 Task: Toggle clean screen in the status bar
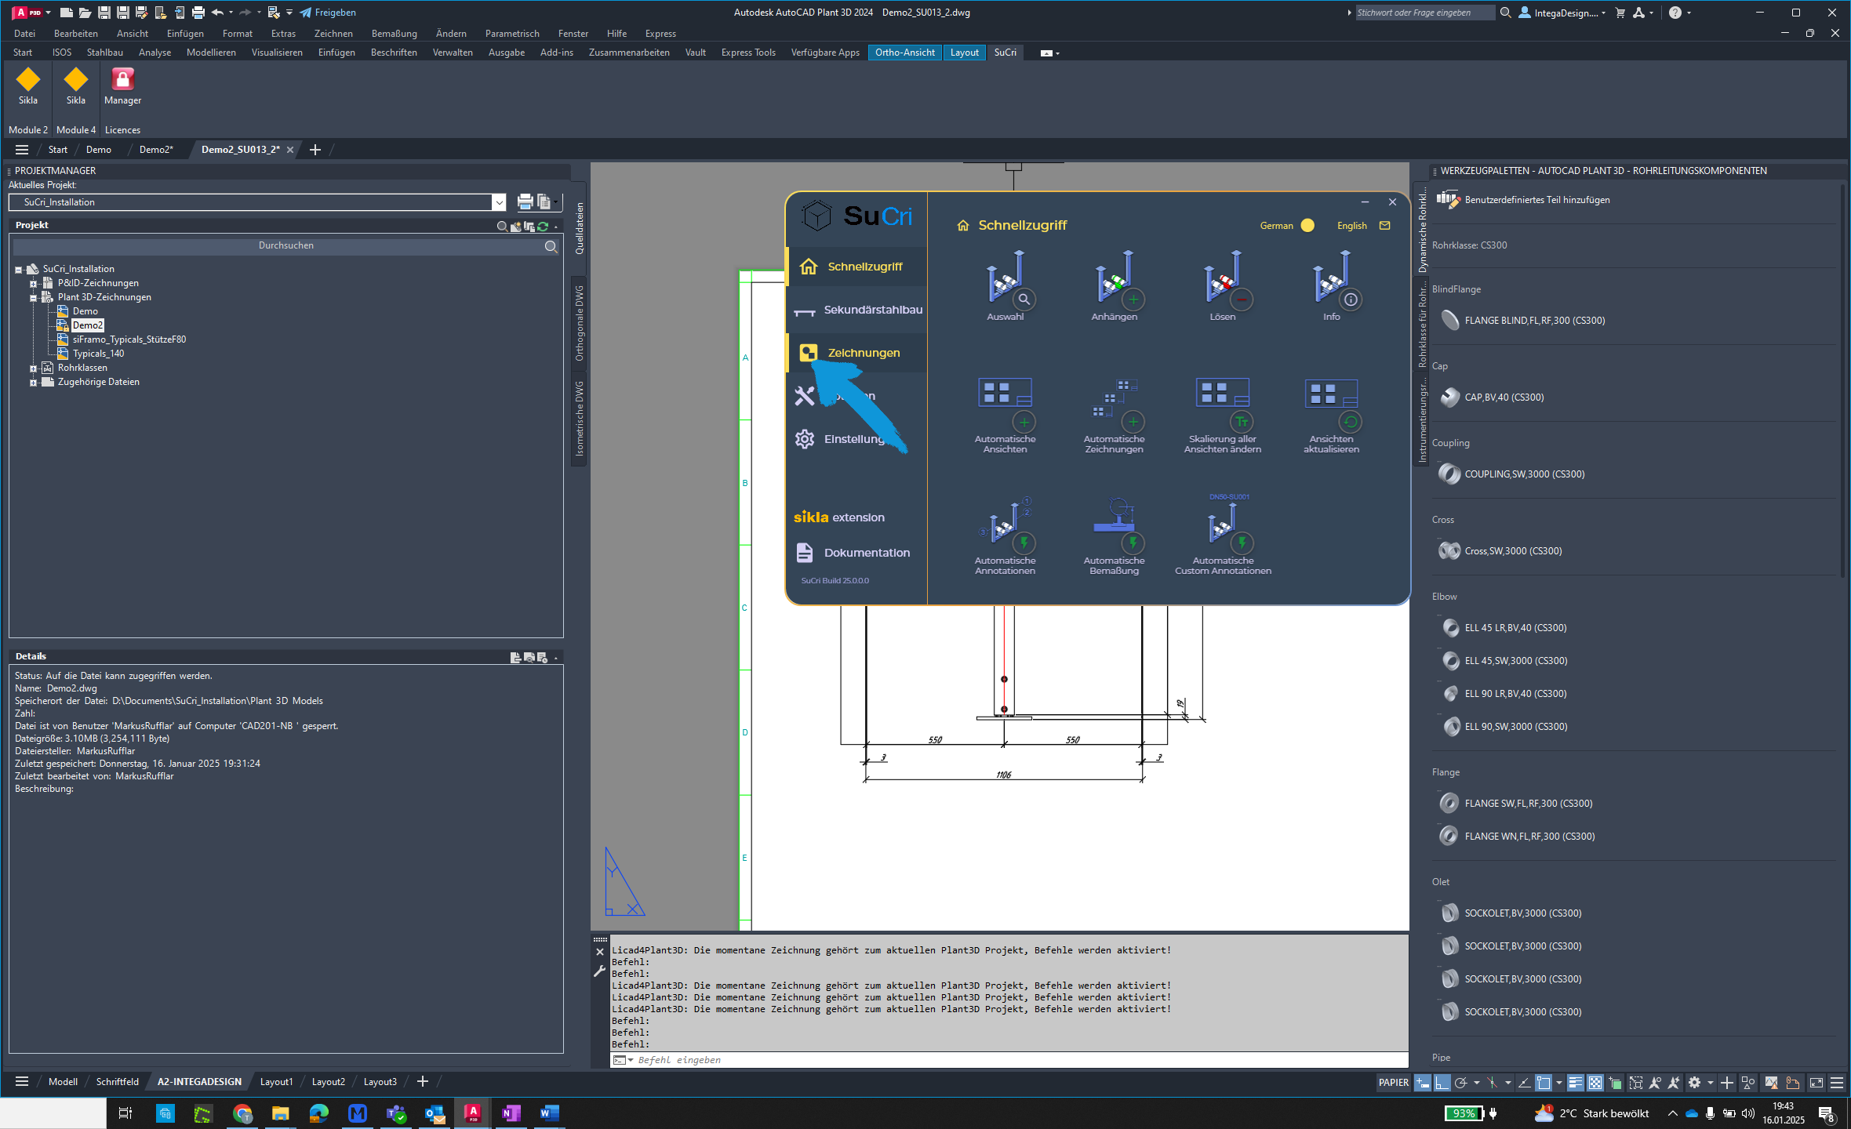[1816, 1083]
